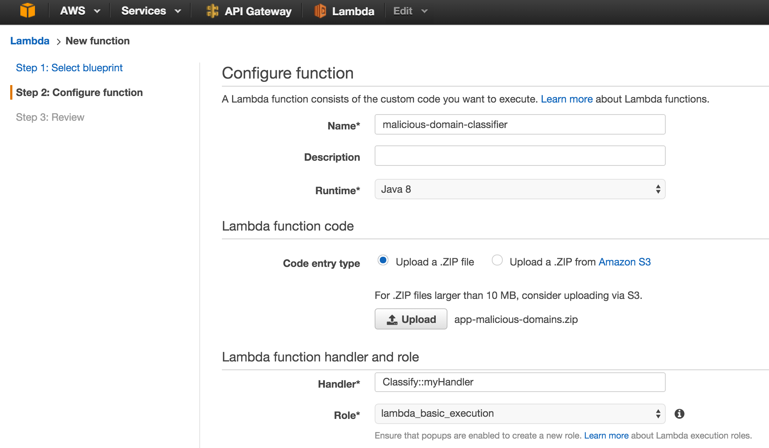Click the Handler field with Classify::myHandler
This screenshot has width=769, height=448.
click(x=519, y=382)
